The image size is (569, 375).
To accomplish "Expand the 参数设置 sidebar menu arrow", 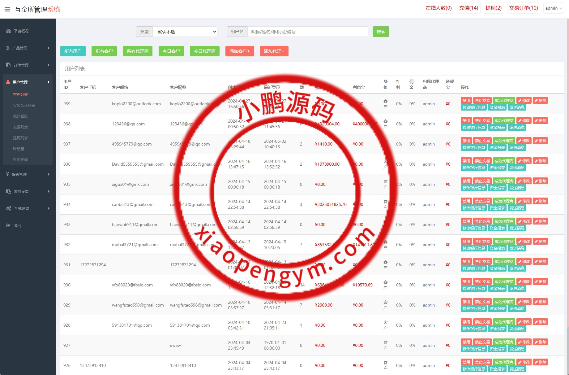I will coord(49,191).
